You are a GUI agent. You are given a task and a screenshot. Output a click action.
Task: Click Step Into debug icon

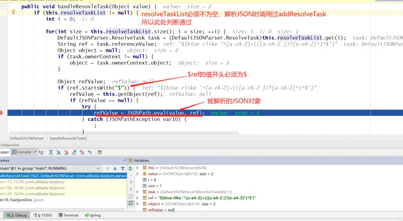[x=58, y=152]
